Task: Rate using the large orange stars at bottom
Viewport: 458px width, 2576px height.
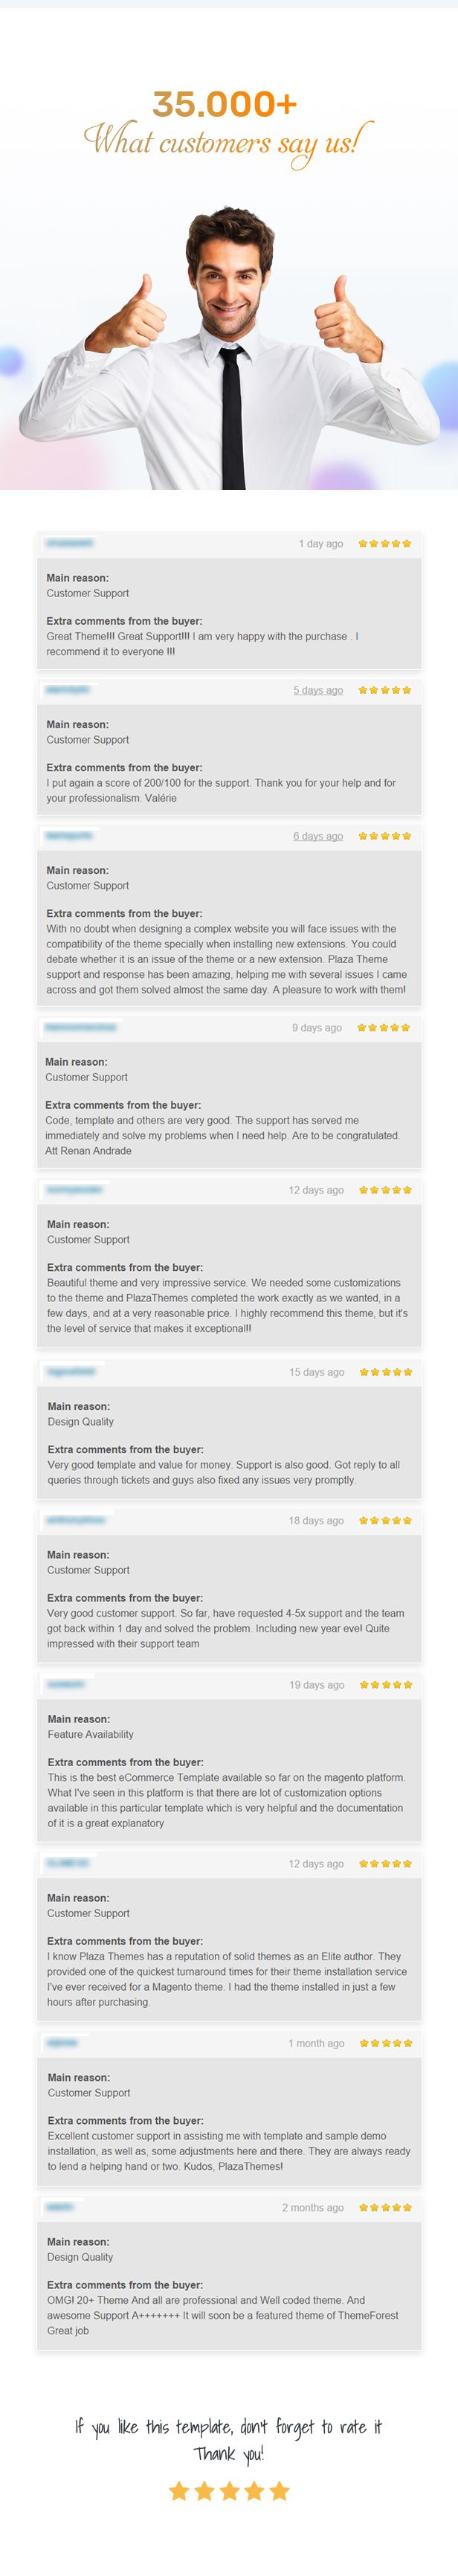Action: click(229, 2490)
